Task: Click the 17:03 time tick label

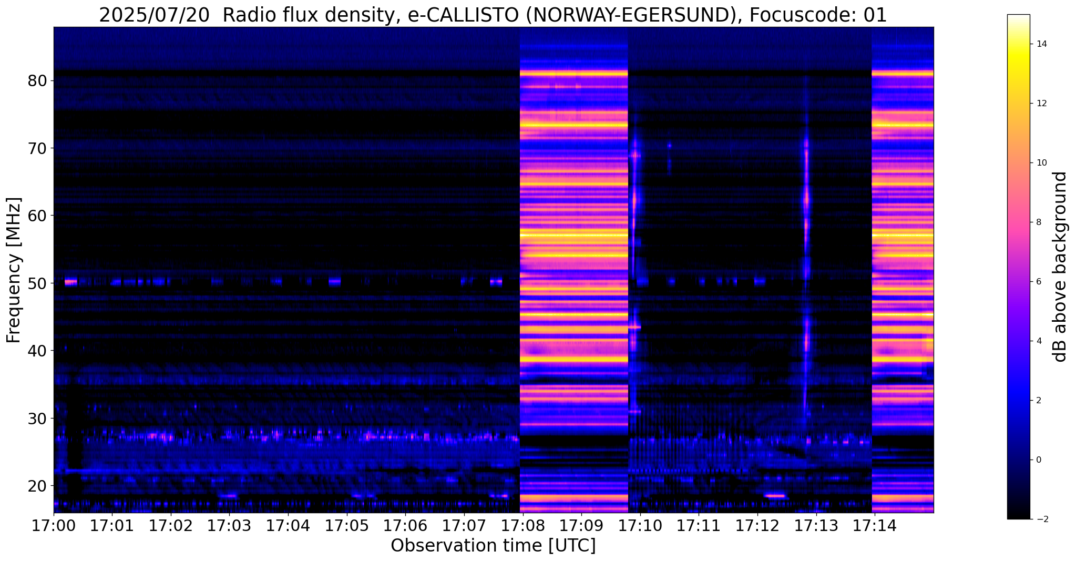Action: (x=229, y=525)
